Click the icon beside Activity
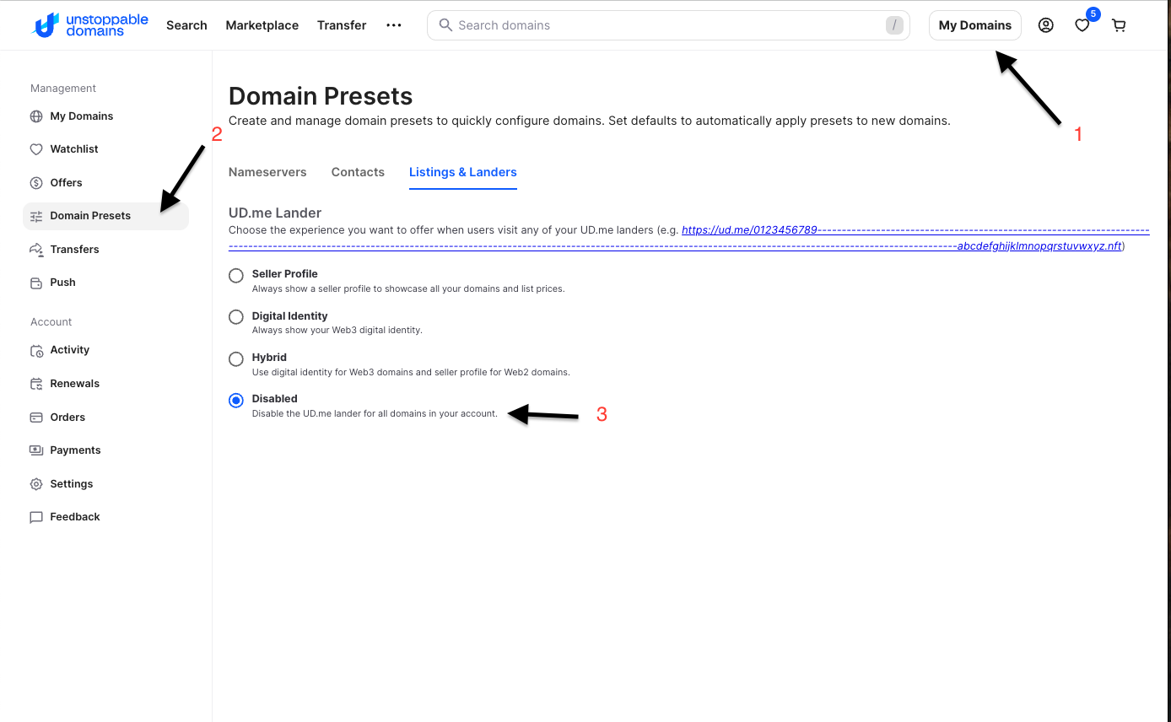This screenshot has width=1171, height=722. pyautogui.click(x=36, y=350)
